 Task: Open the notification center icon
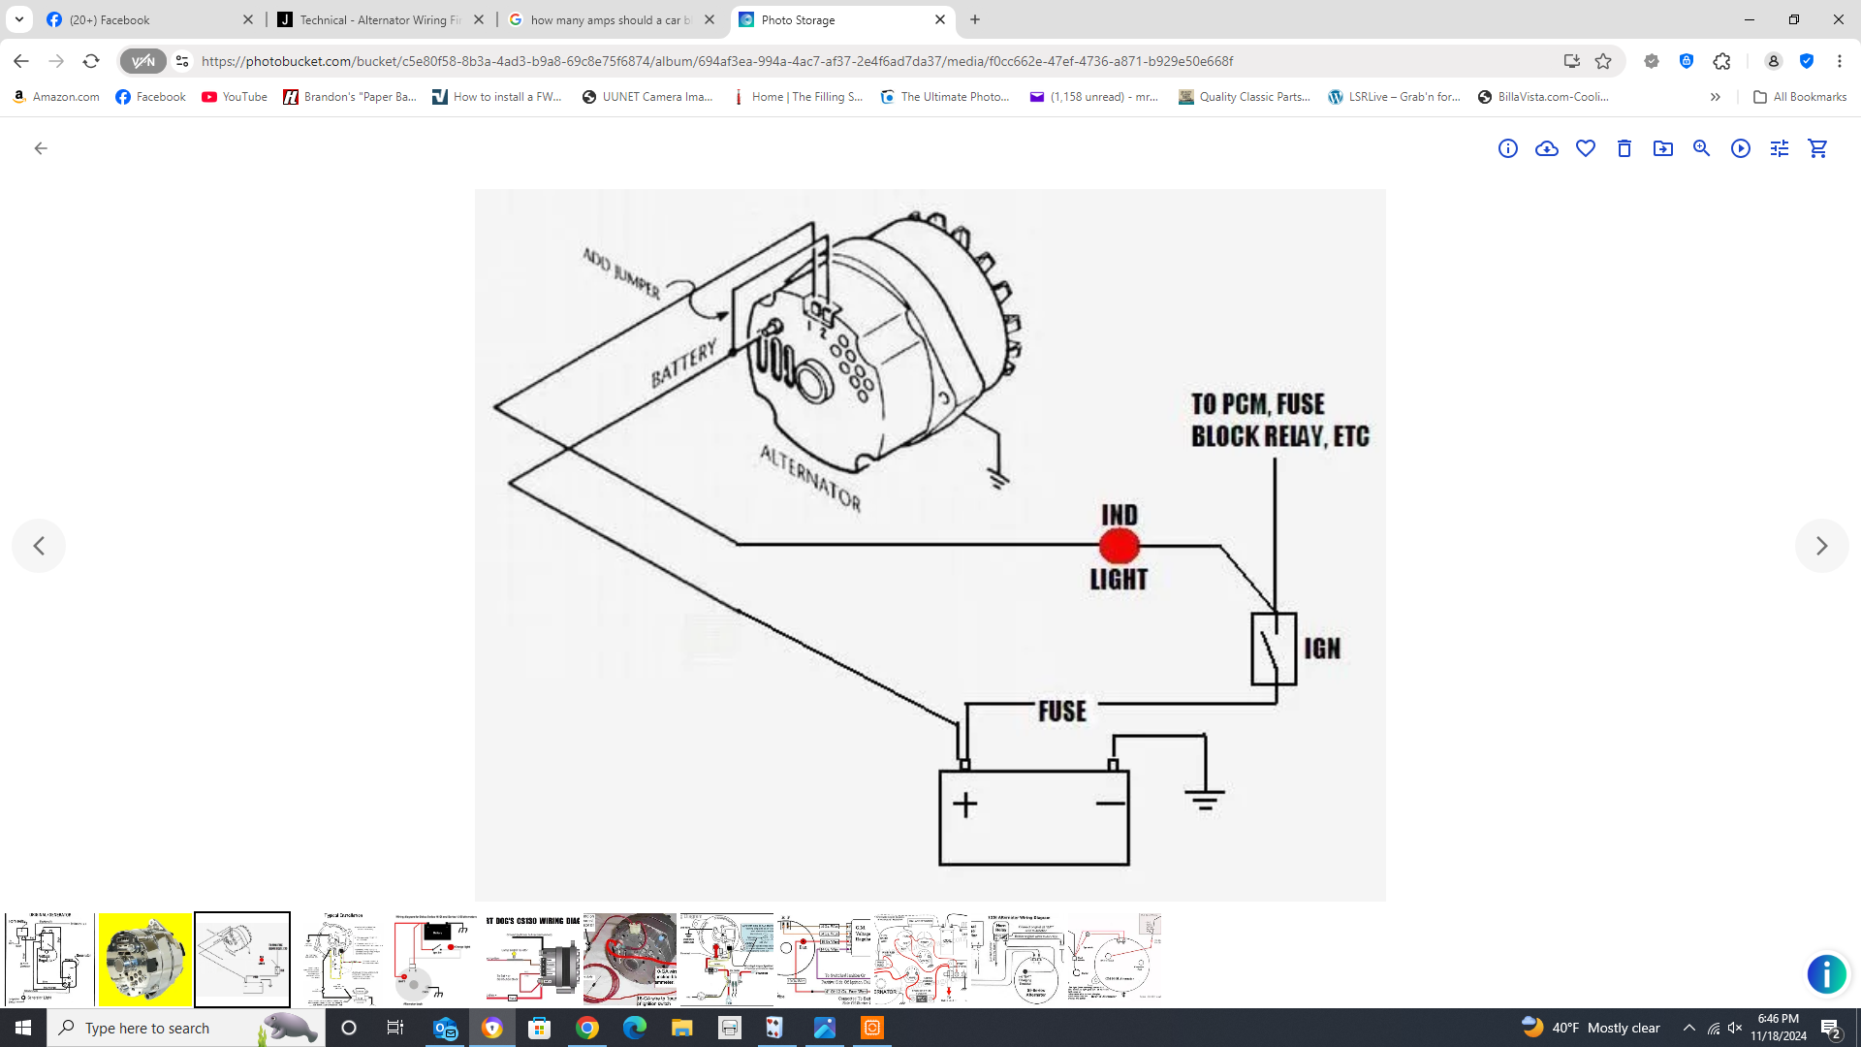(1831, 1028)
